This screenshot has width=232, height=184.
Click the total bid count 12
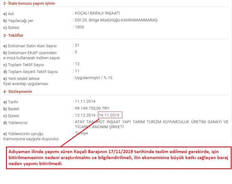tap(77, 64)
